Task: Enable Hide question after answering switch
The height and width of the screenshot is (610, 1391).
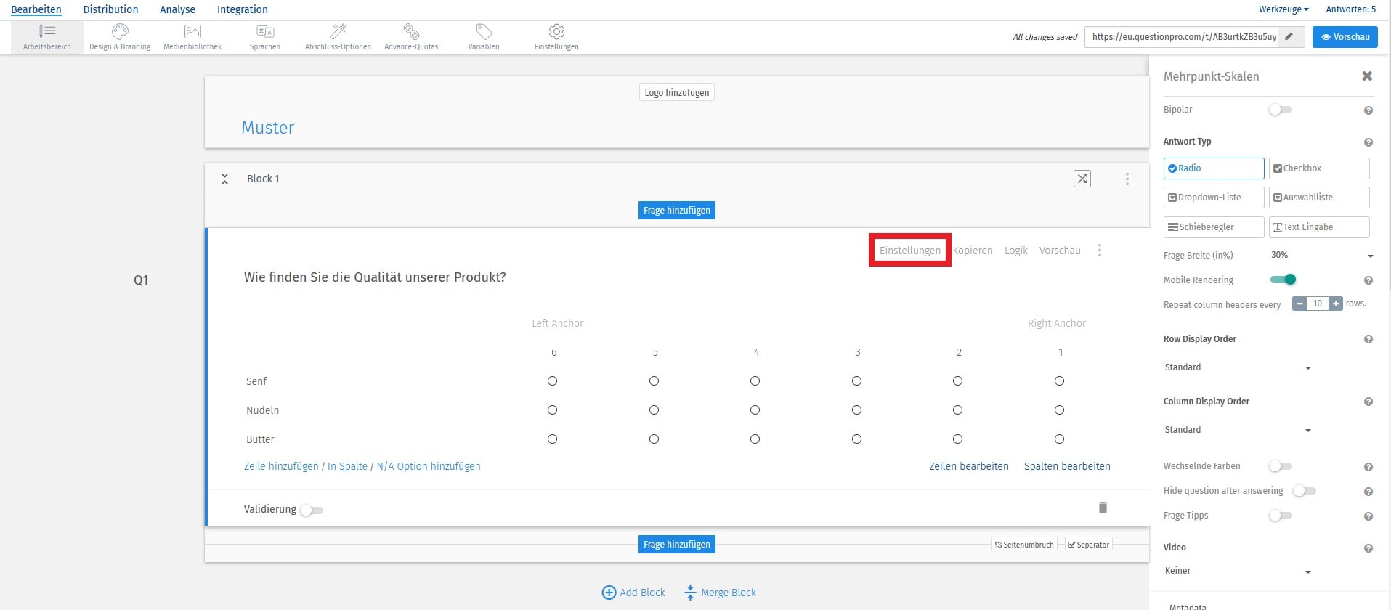Action: coord(1305,491)
